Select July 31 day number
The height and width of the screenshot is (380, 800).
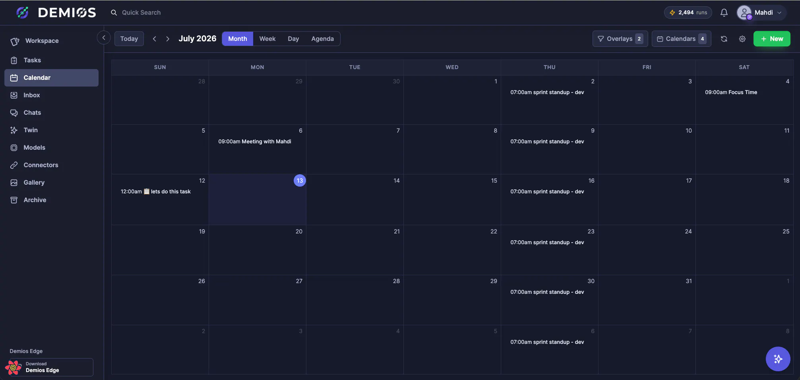[689, 281]
